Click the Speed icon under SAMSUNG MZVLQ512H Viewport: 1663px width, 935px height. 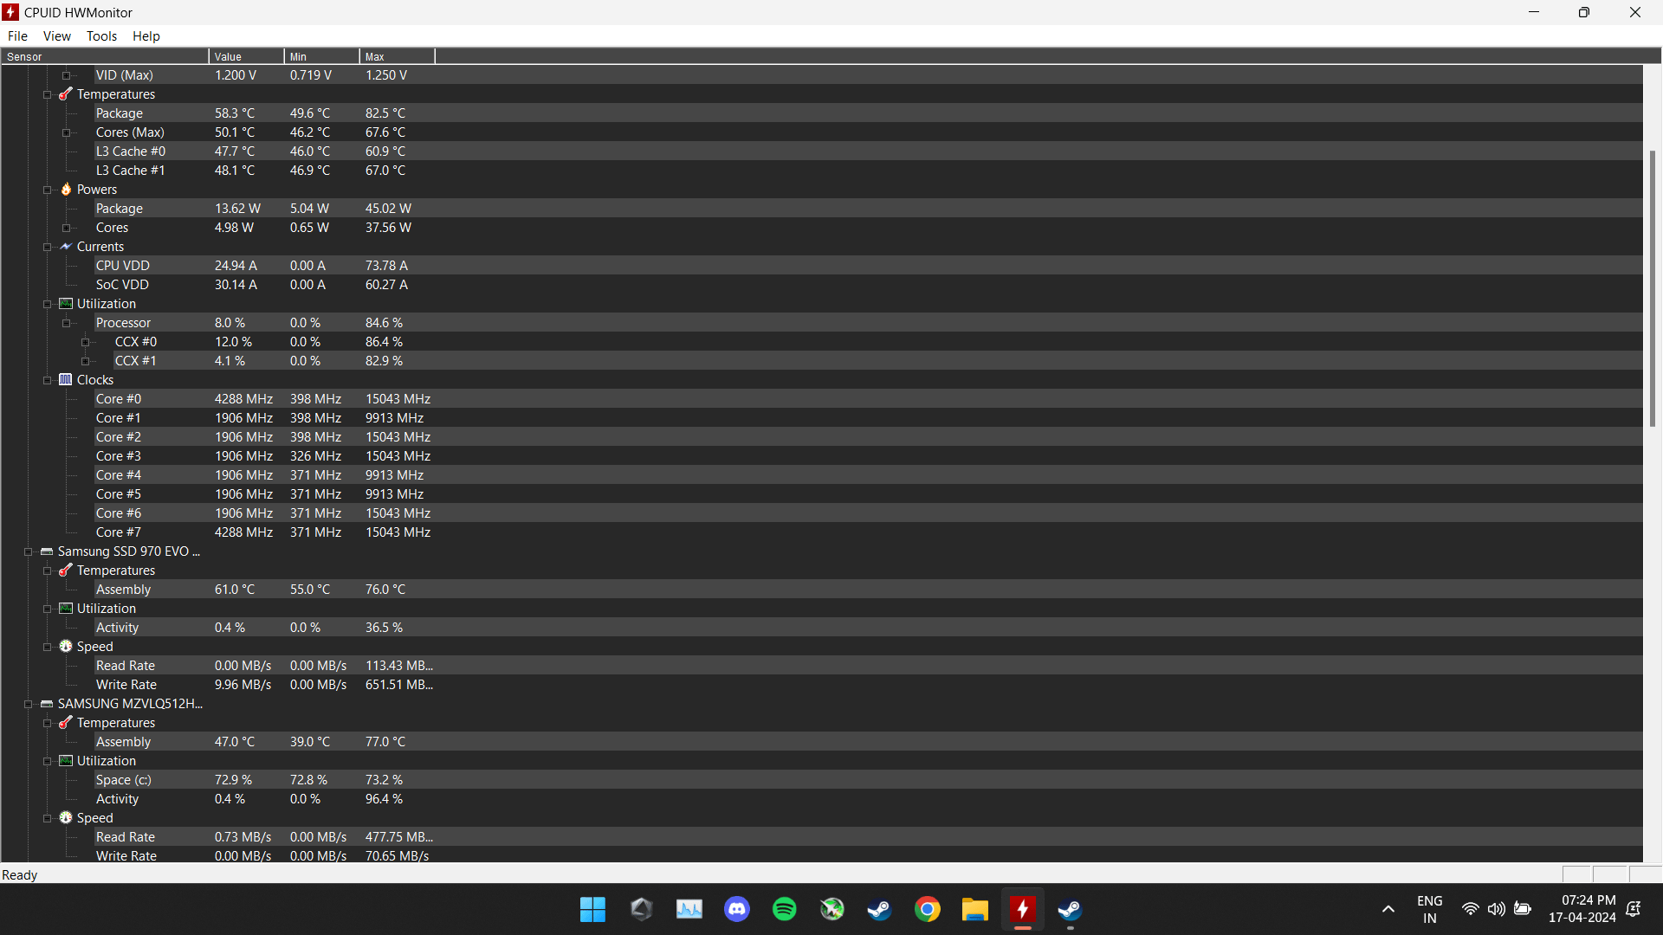[66, 818]
